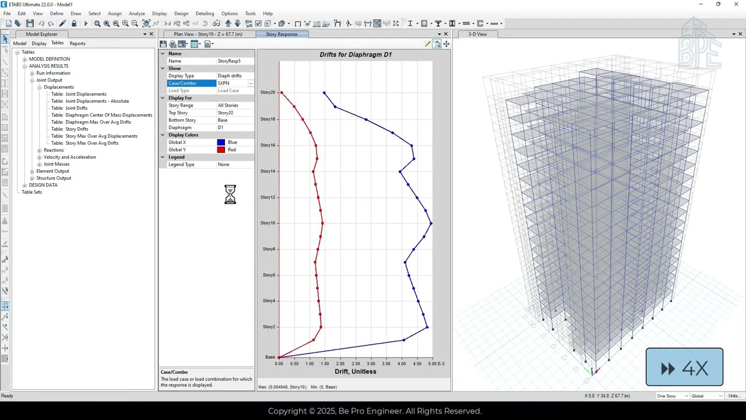The width and height of the screenshot is (746, 420).
Task: Toggle the Lock Model padlock icon
Action: click(x=74, y=23)
